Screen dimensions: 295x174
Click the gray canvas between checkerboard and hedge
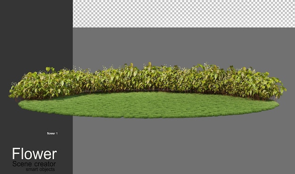pos(184,45)
